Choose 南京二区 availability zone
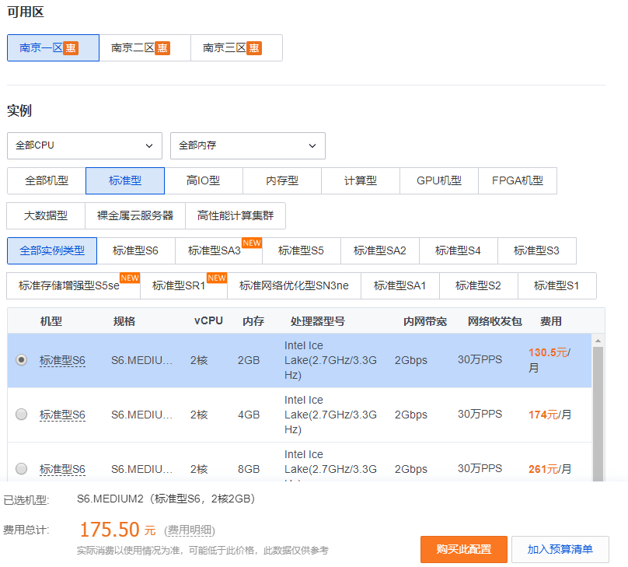This screenshot has width=628, height=567. (145, 47)
